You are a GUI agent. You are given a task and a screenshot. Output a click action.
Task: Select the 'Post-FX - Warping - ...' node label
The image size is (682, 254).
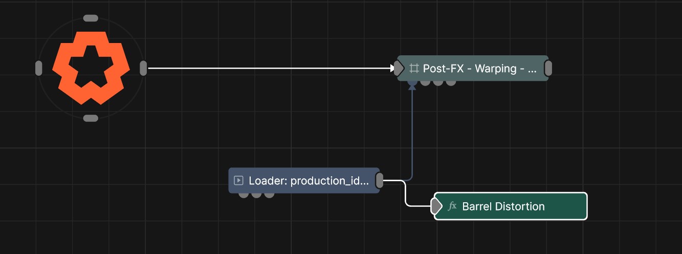[480, 68]
